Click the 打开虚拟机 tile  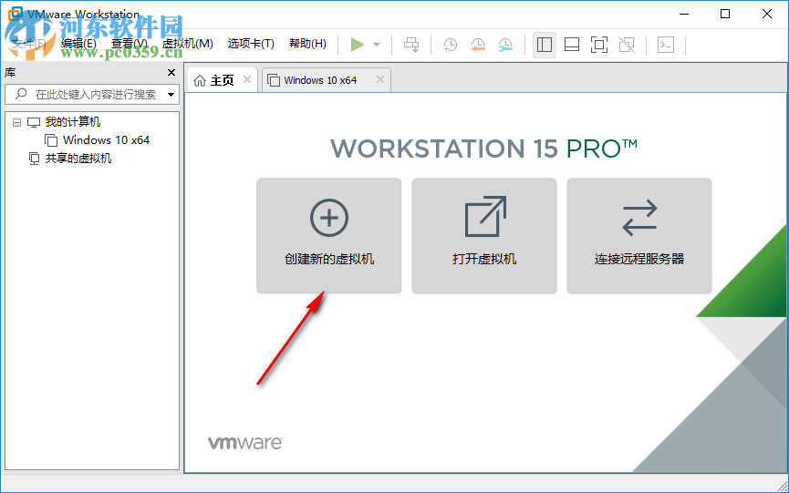click(484, 236)
